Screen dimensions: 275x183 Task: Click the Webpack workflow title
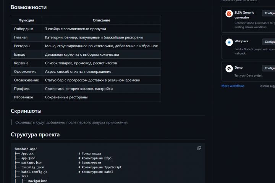[241, 41]
